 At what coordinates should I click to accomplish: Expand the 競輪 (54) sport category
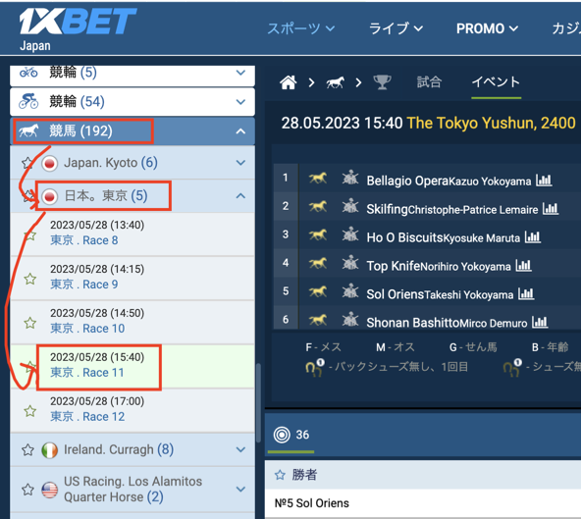[240, 102]
